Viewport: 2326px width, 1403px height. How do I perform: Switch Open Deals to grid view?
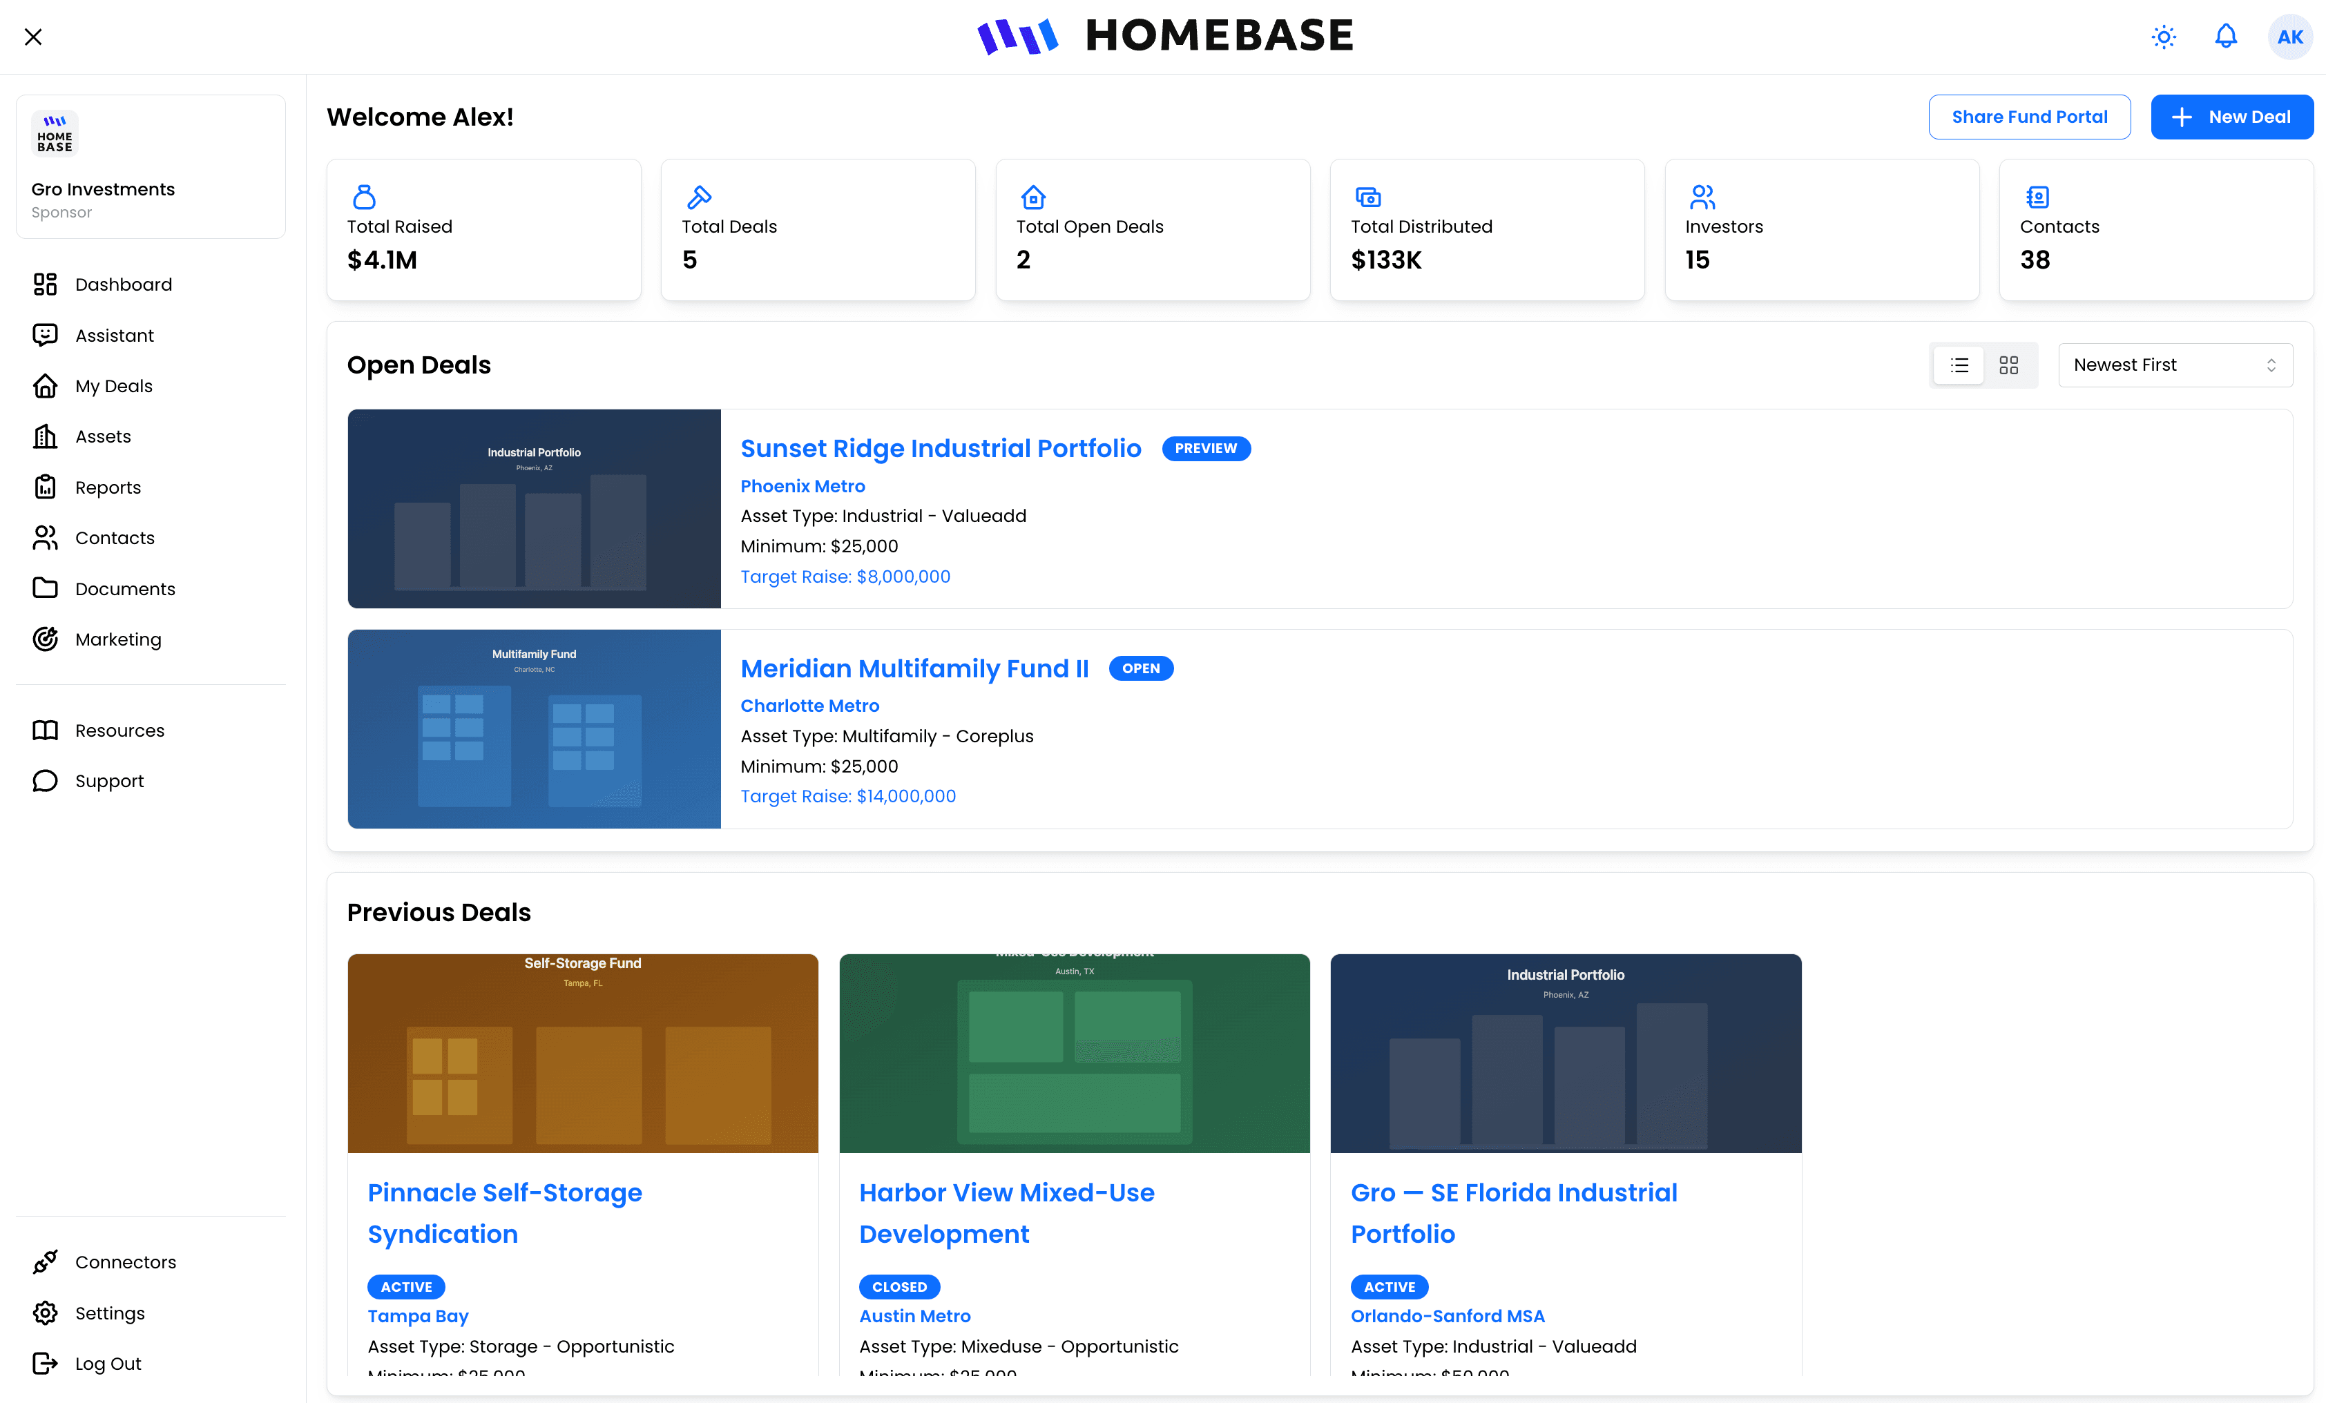tap(2009, 365)
